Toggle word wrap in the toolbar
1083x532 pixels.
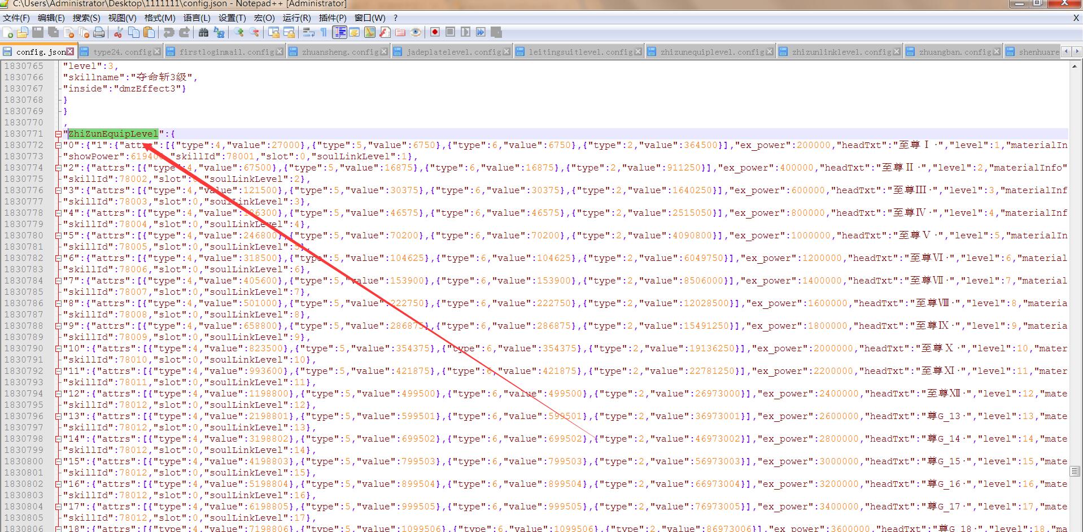click(x=308, y=32)
